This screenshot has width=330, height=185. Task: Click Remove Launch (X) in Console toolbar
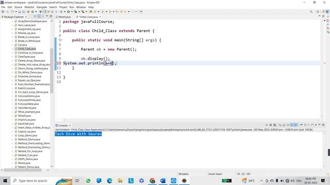tap(271, 125)
